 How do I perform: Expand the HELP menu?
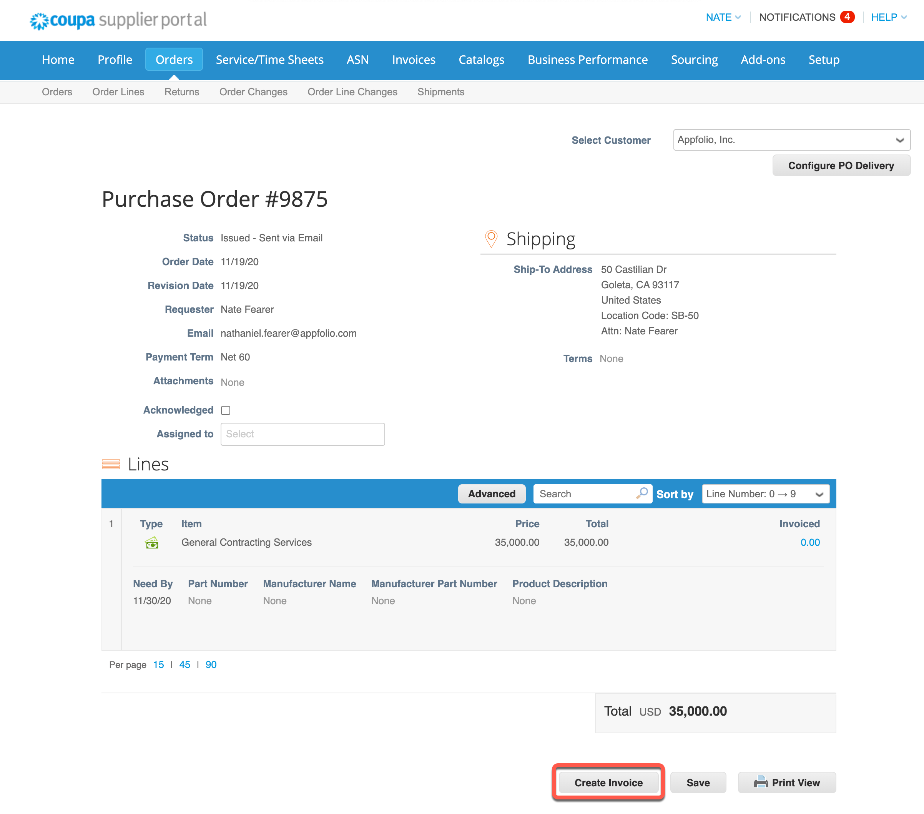pos(888,17)
